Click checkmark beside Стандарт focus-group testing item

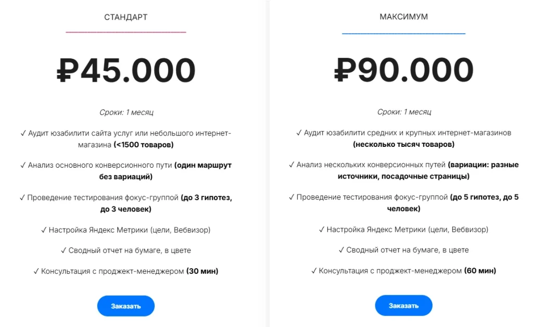pos(22,197)
